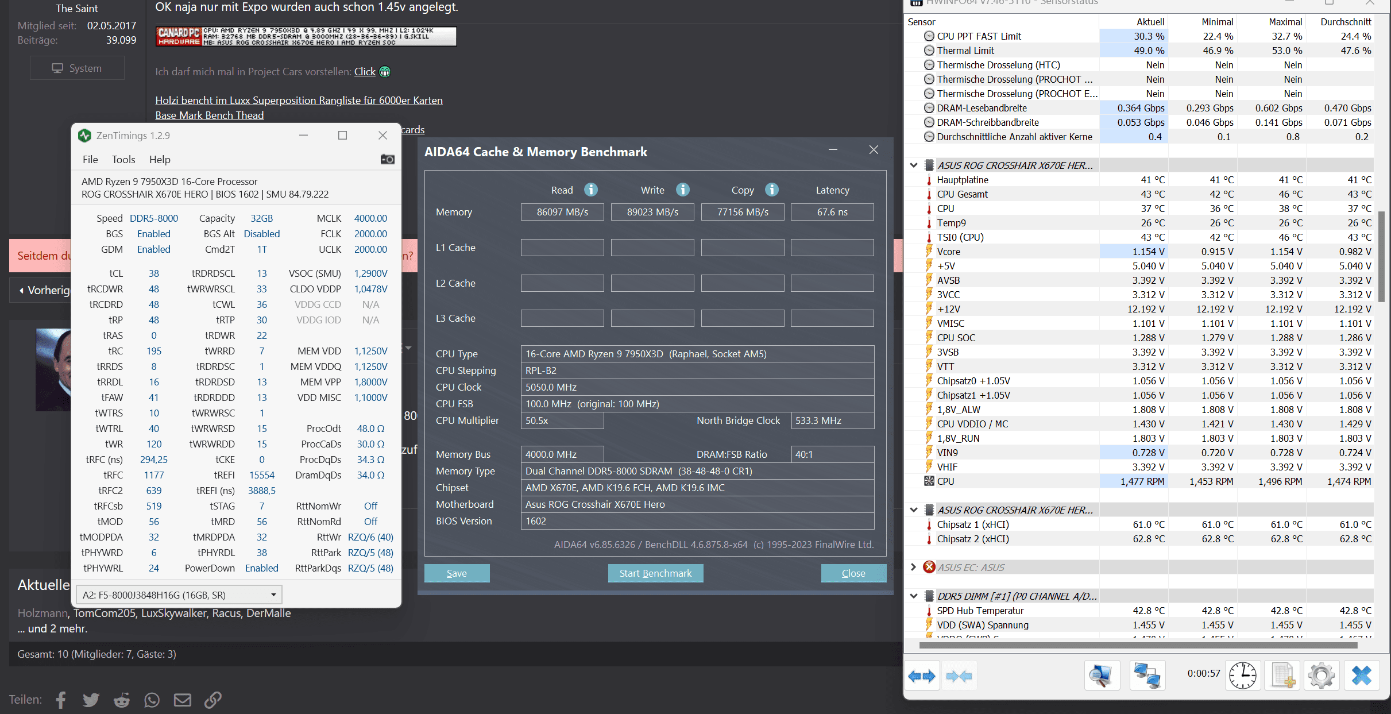Click the CPU fan icon in HWiNFO
The height and width of the screenshot is (714, 1391).
(929, 481)
